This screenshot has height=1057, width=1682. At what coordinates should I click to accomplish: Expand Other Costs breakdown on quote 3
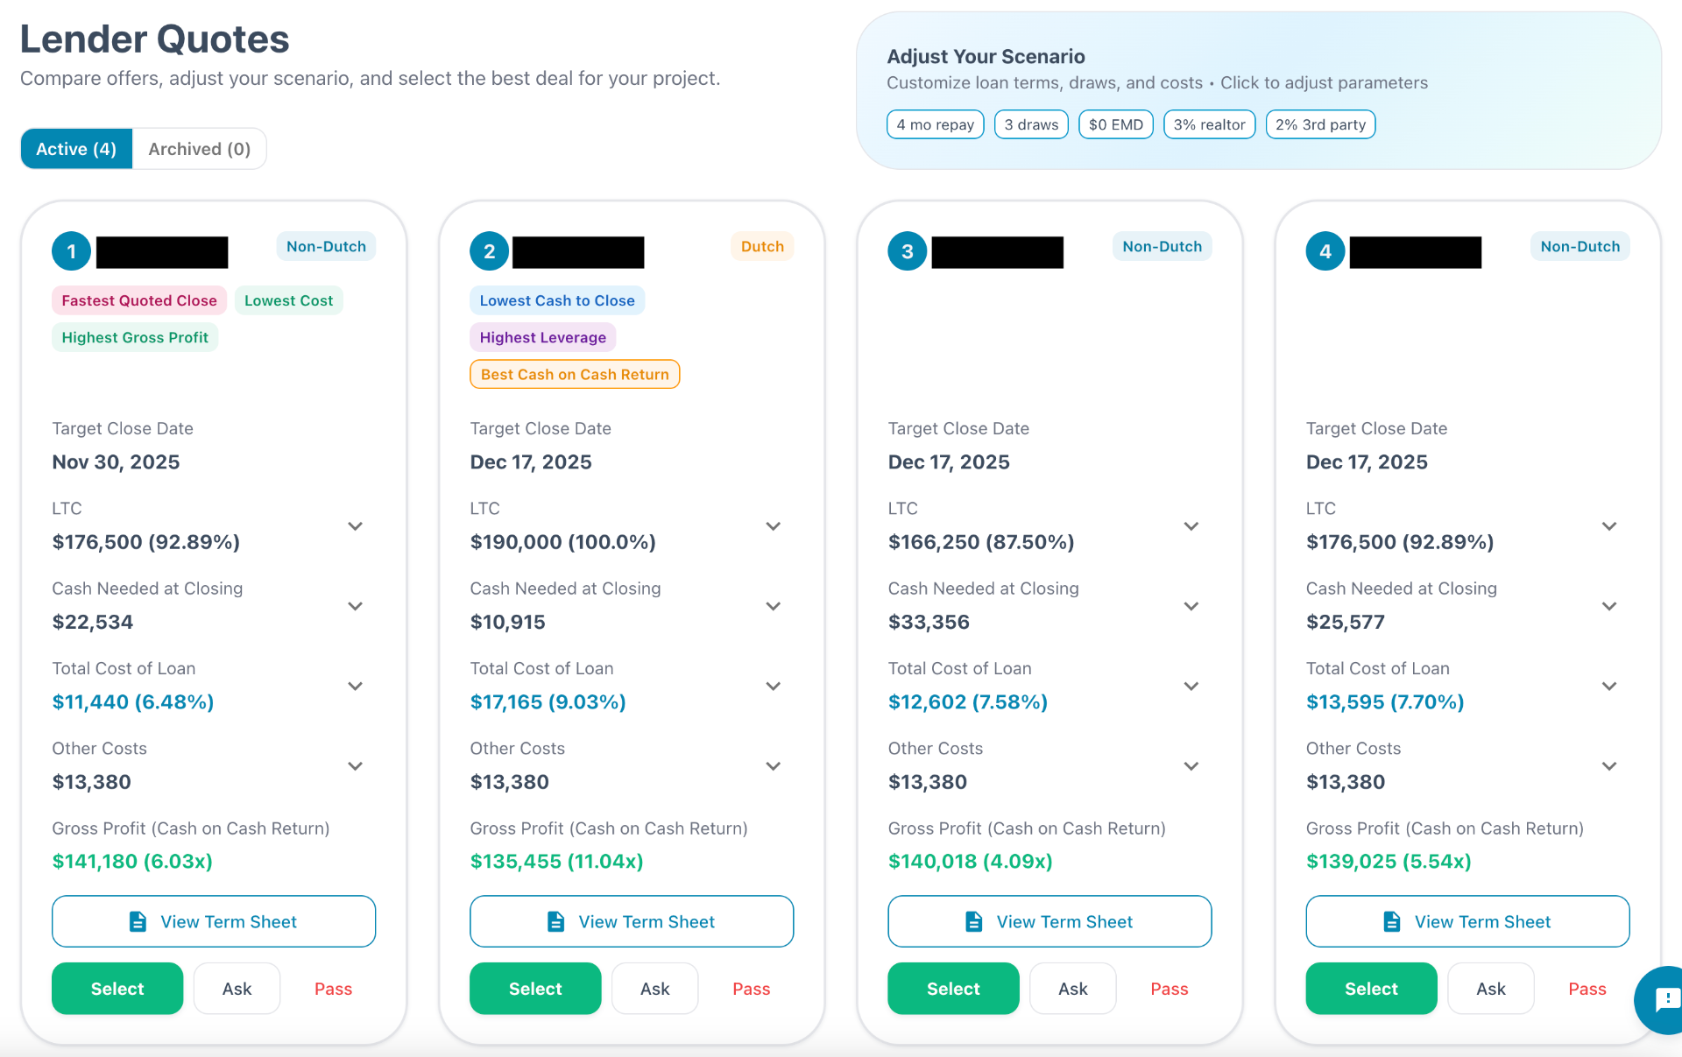(1191, 765)
